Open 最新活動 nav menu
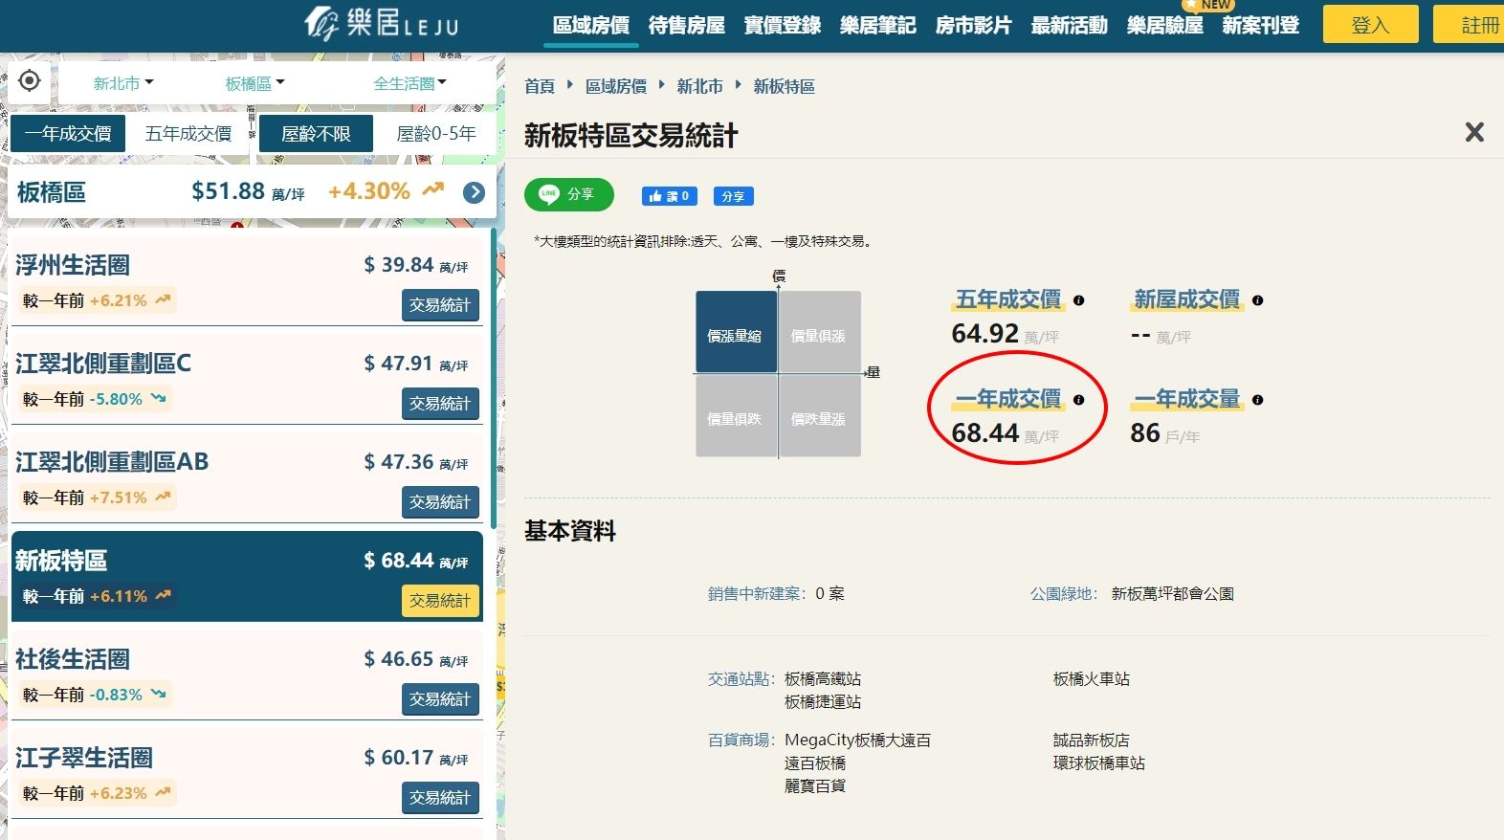The height and width of the screenshot is (840, 1504). [1070, 26]
